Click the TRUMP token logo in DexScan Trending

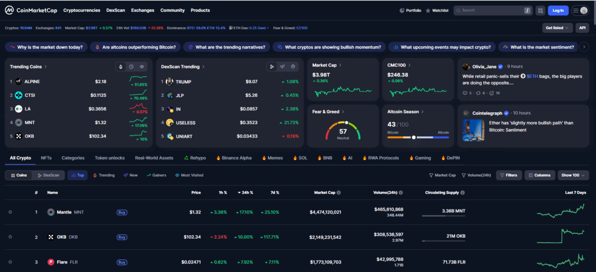169,81
